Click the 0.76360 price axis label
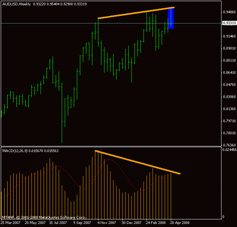This screenshot has height=227, width=237. click(229, 145)
